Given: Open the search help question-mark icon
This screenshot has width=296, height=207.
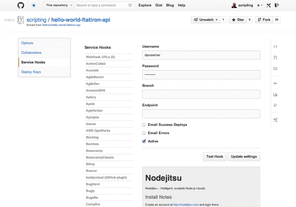Looking at the screenshot, I should pyautogui.click(x=130, y=5).
